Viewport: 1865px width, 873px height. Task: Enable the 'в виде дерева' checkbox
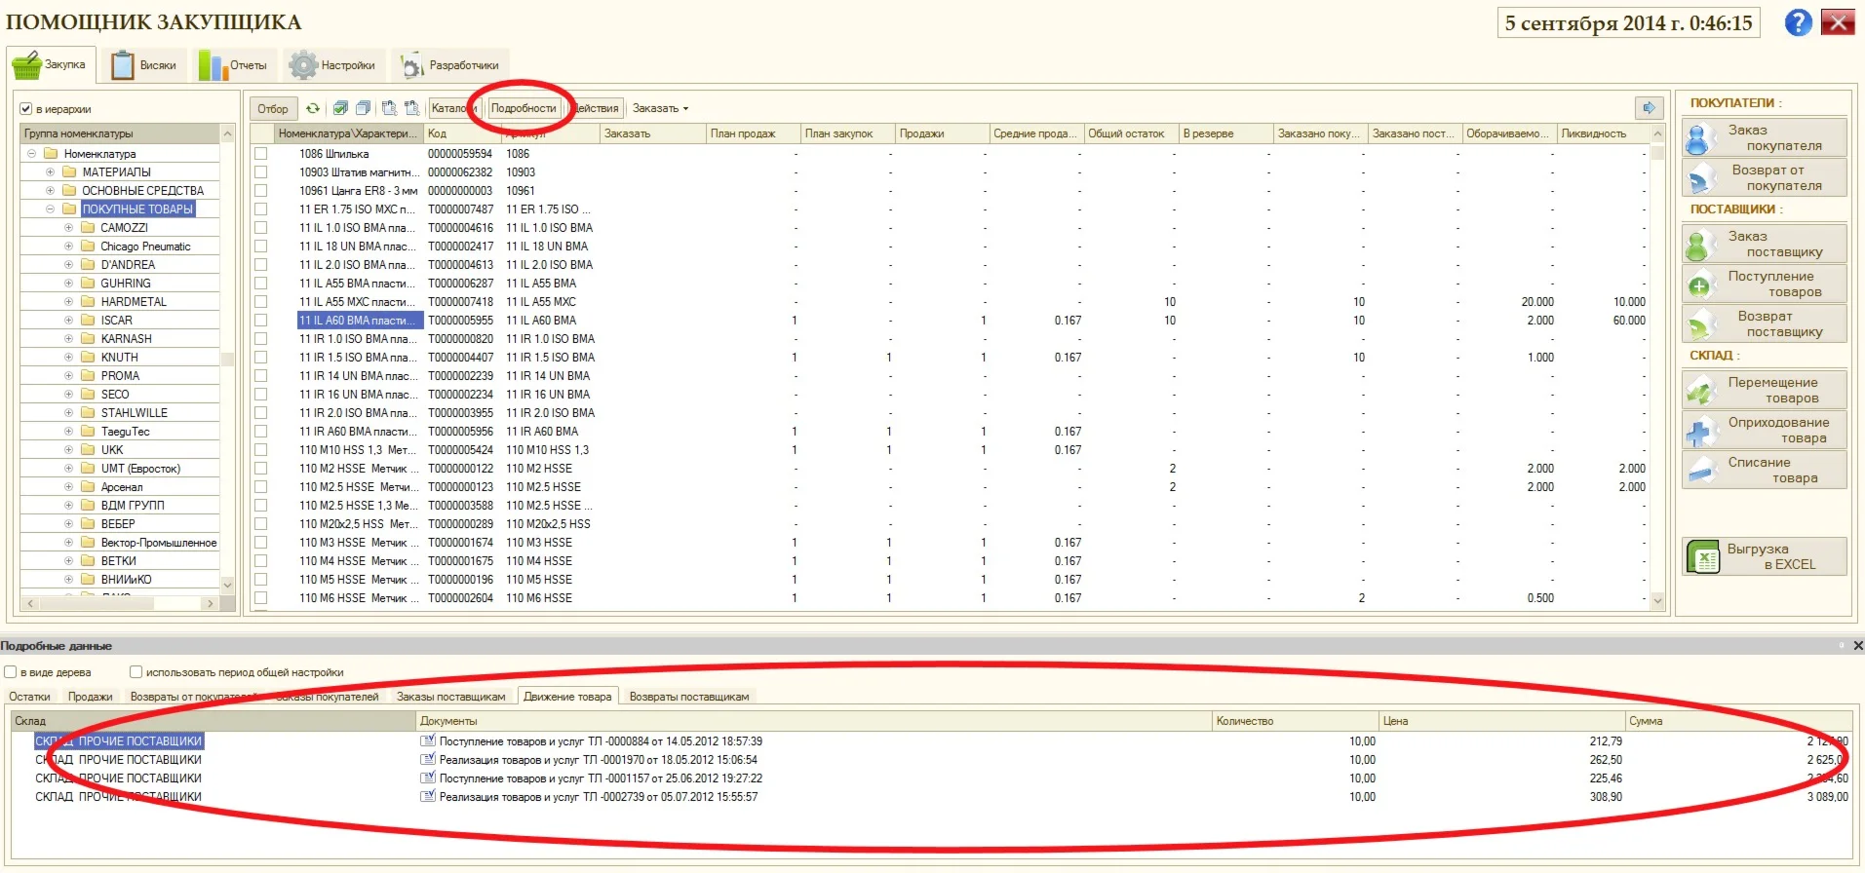10,672
